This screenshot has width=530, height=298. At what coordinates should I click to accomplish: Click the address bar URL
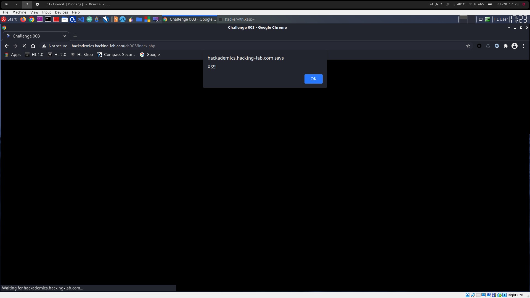[113, 46]
